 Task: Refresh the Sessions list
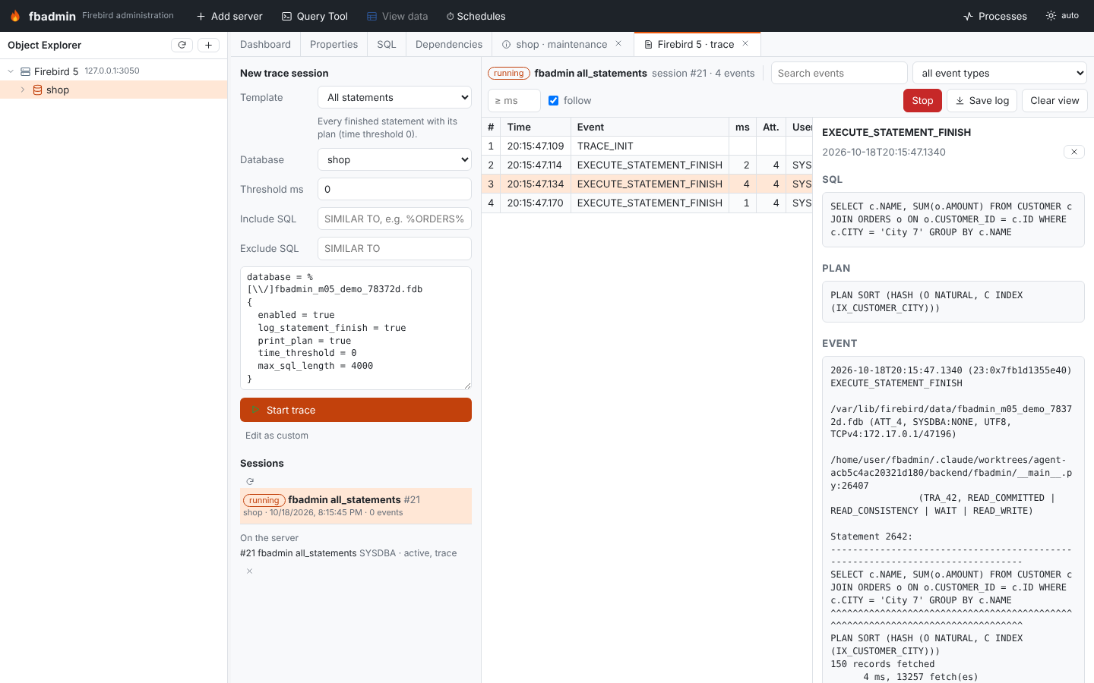[250, 481]
